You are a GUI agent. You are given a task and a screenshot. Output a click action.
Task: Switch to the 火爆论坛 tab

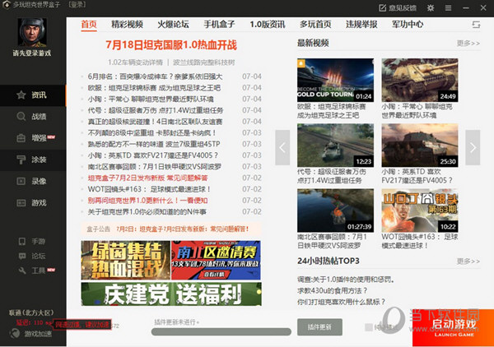[x=173, y=24]
